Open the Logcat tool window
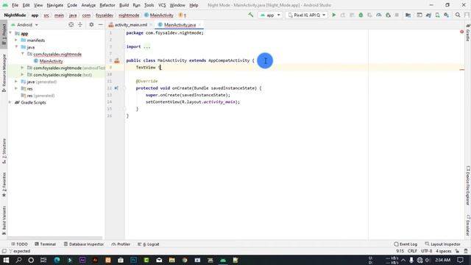 tap(149, 244)
